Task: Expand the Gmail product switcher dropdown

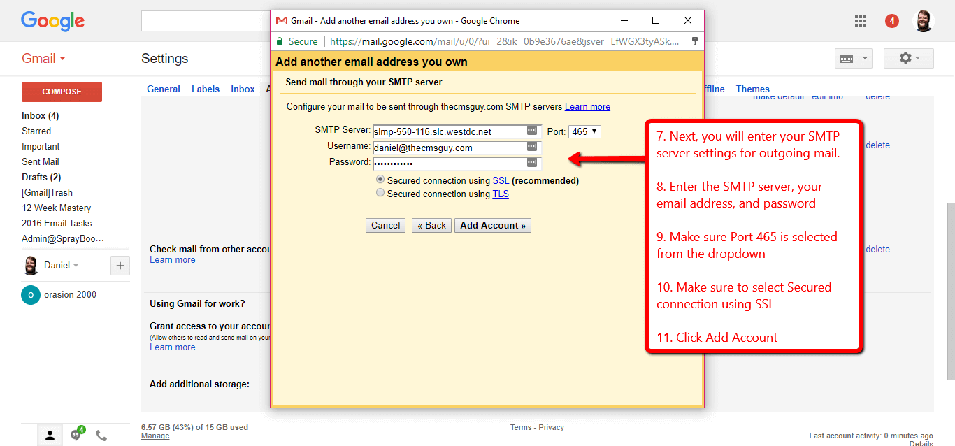Action: (x=62, y=59)
